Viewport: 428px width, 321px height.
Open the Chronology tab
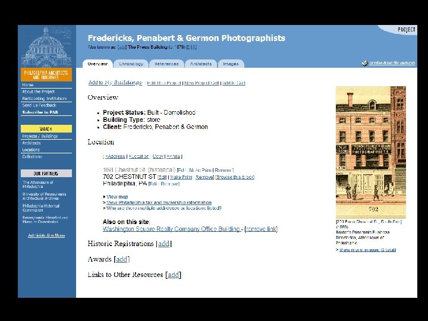pyautogui.click(x=131, y=64)
